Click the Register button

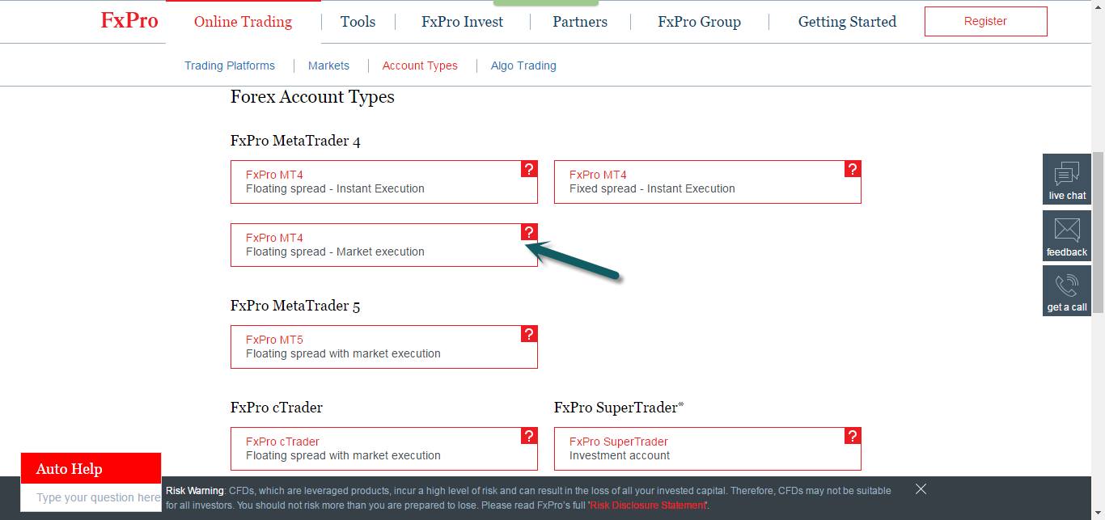pos(985,22)
